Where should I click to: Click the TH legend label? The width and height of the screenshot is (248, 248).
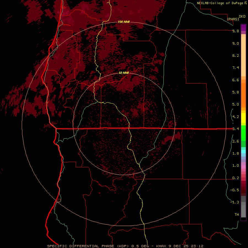pos(237,215)
